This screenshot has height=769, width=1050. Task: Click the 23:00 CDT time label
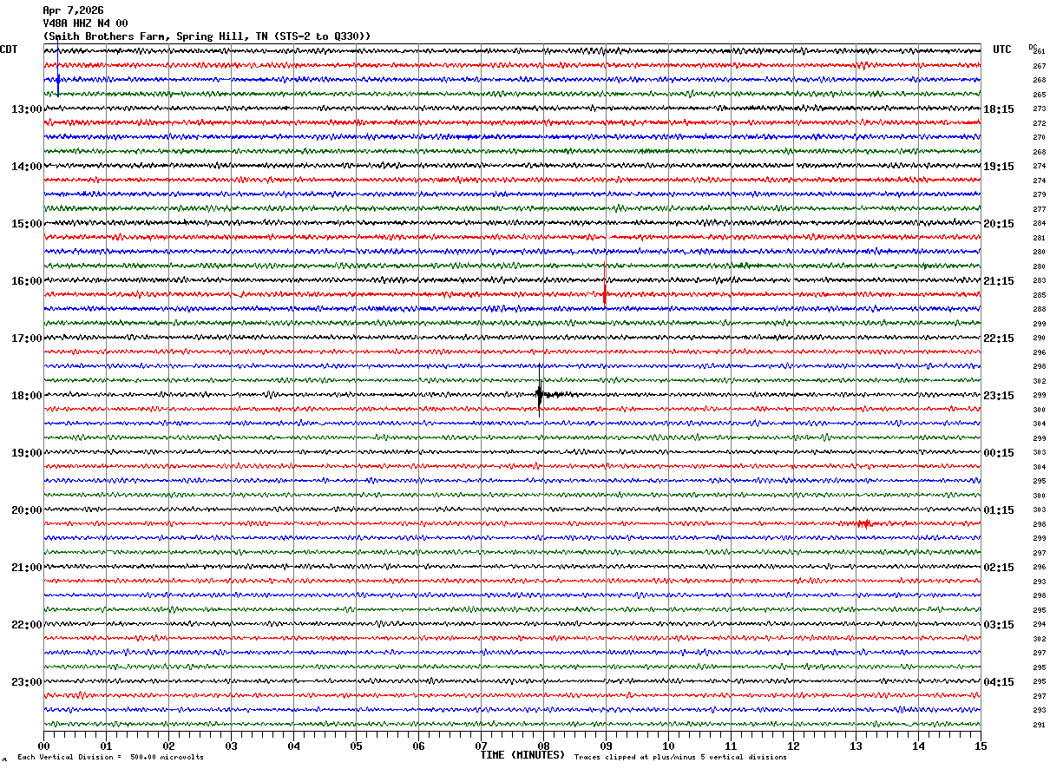[27, 681]
